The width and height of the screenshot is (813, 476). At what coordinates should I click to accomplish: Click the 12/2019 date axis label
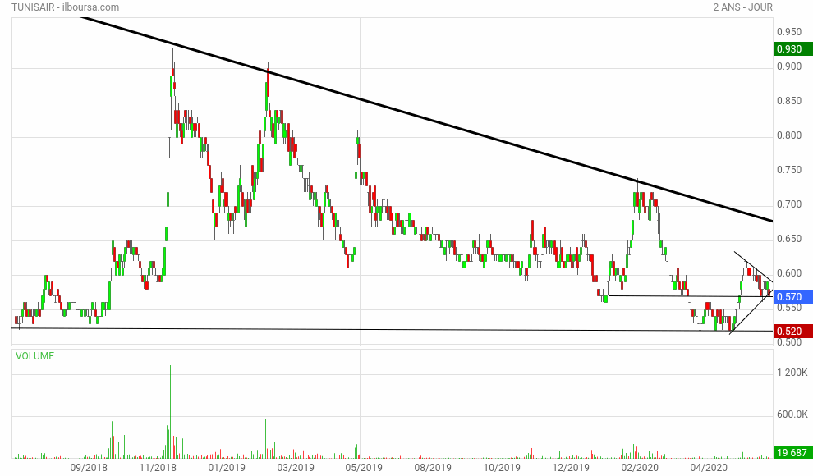(571, 468)
